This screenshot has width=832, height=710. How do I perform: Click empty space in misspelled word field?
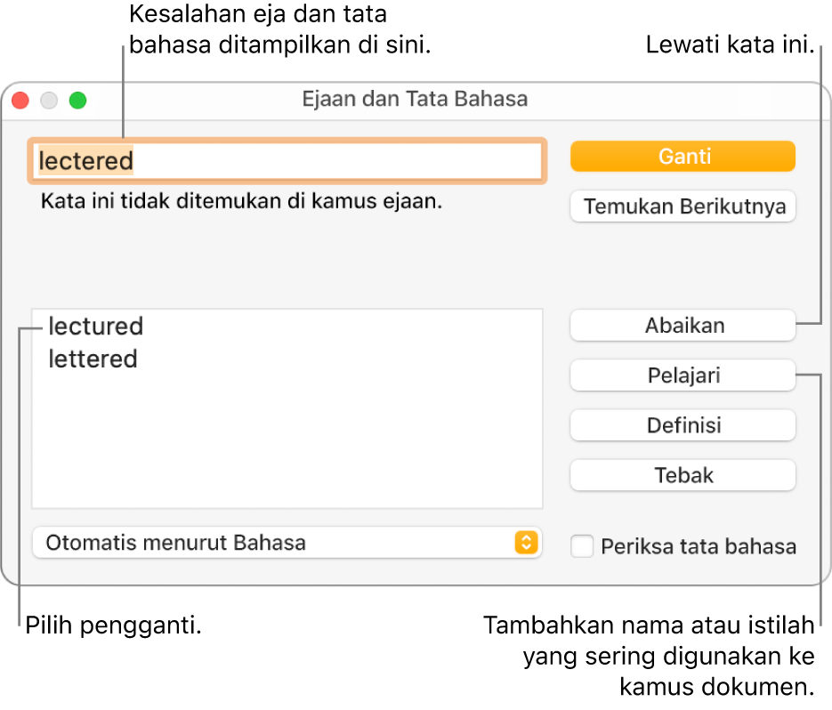click(356, 161)
